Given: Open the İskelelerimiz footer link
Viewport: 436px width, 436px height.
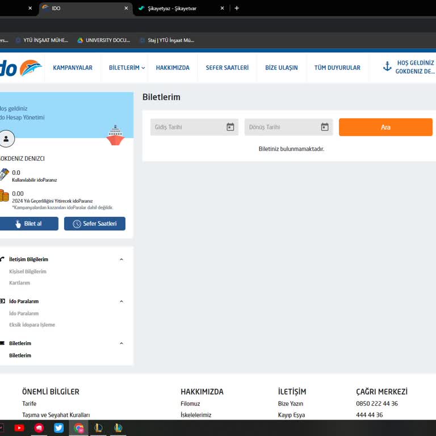Looking at the screenshot, I should tap(196, 415).
